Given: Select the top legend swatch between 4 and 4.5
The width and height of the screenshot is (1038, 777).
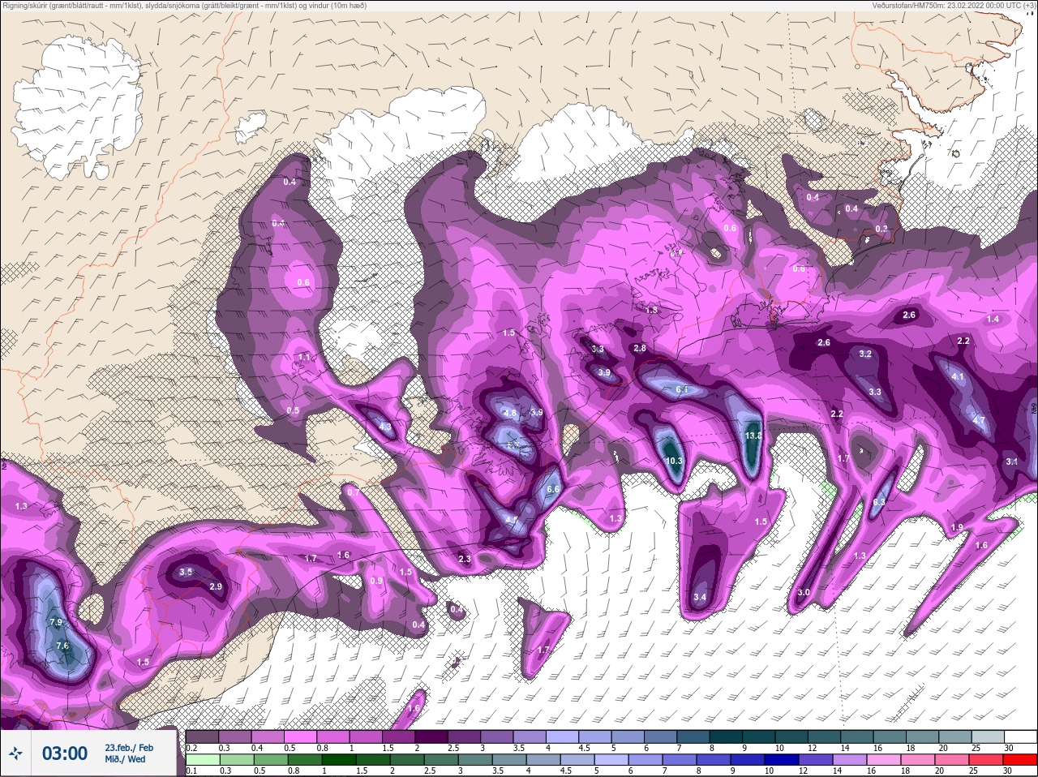Looking at the screenshot, I should pos(564,736).
